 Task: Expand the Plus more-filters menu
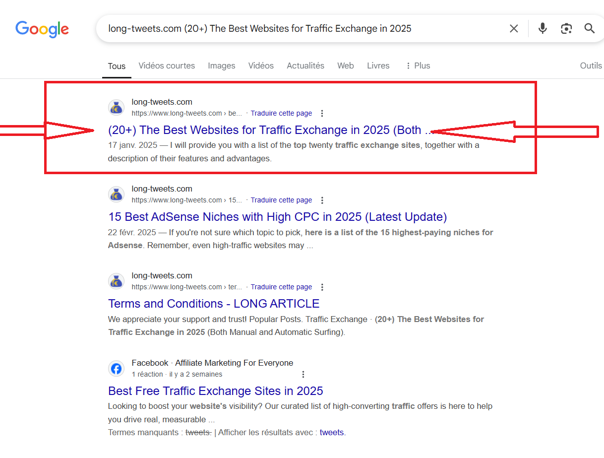tap(418, 65)
